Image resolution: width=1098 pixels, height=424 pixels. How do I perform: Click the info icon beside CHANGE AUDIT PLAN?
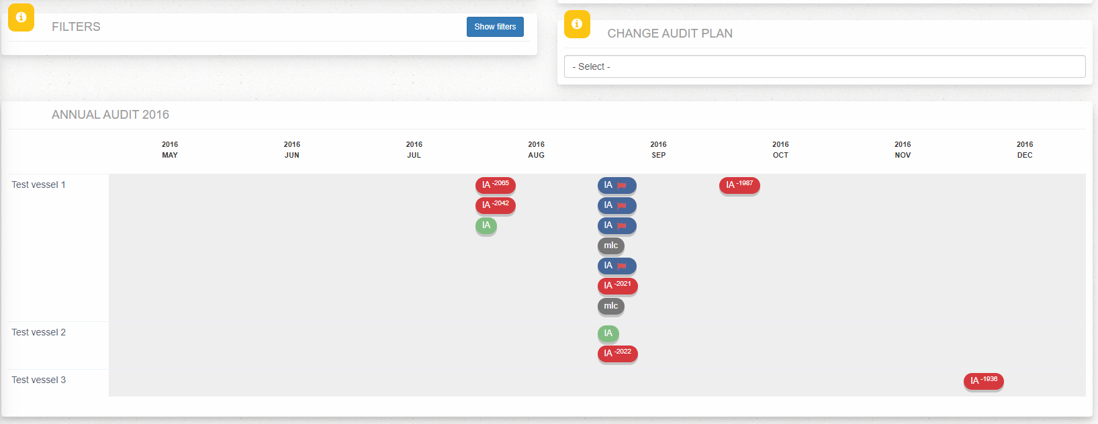click(577, 24)
